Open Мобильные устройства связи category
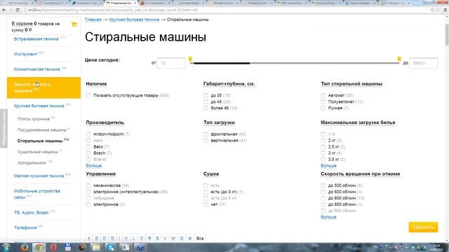The width and height of the screenshot is (449, 252). (37, 194)
